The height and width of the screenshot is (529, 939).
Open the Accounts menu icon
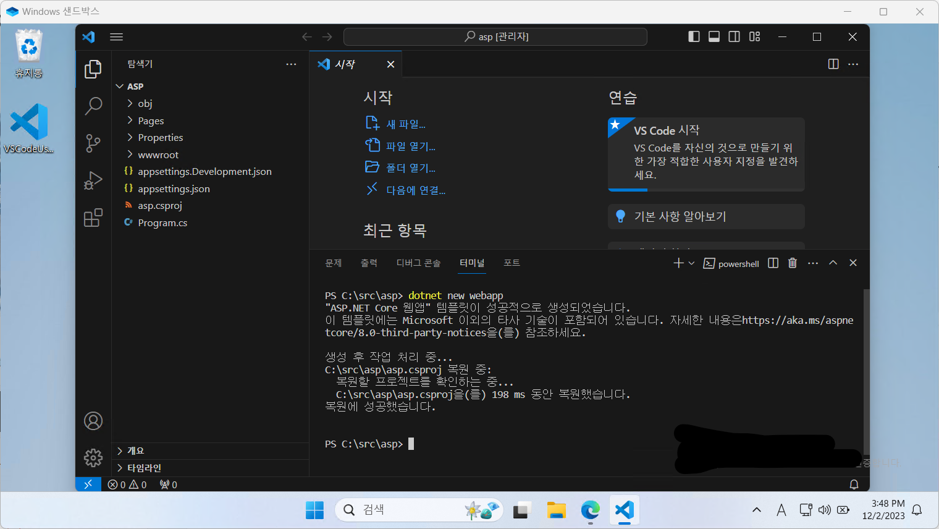tap(93, 421)
